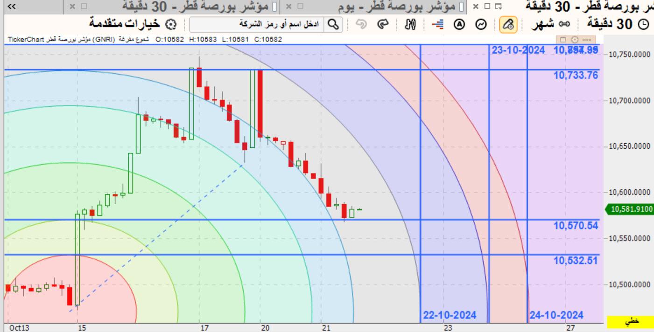Click the 10,750.0000 price axis label
The width and height of the screenshot is (654, 332).
pyautogui.click(x=630, y=55)
